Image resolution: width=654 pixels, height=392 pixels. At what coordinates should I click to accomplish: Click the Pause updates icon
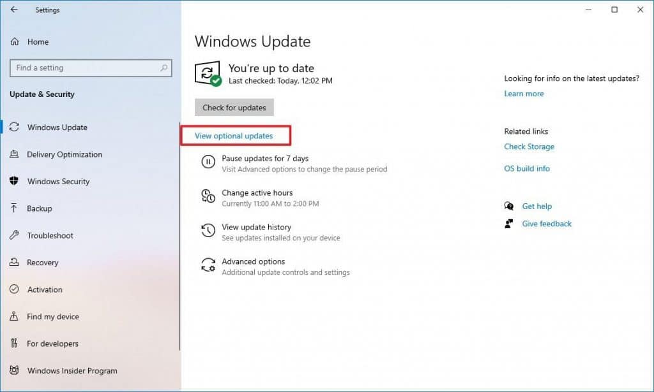[208, 162]
